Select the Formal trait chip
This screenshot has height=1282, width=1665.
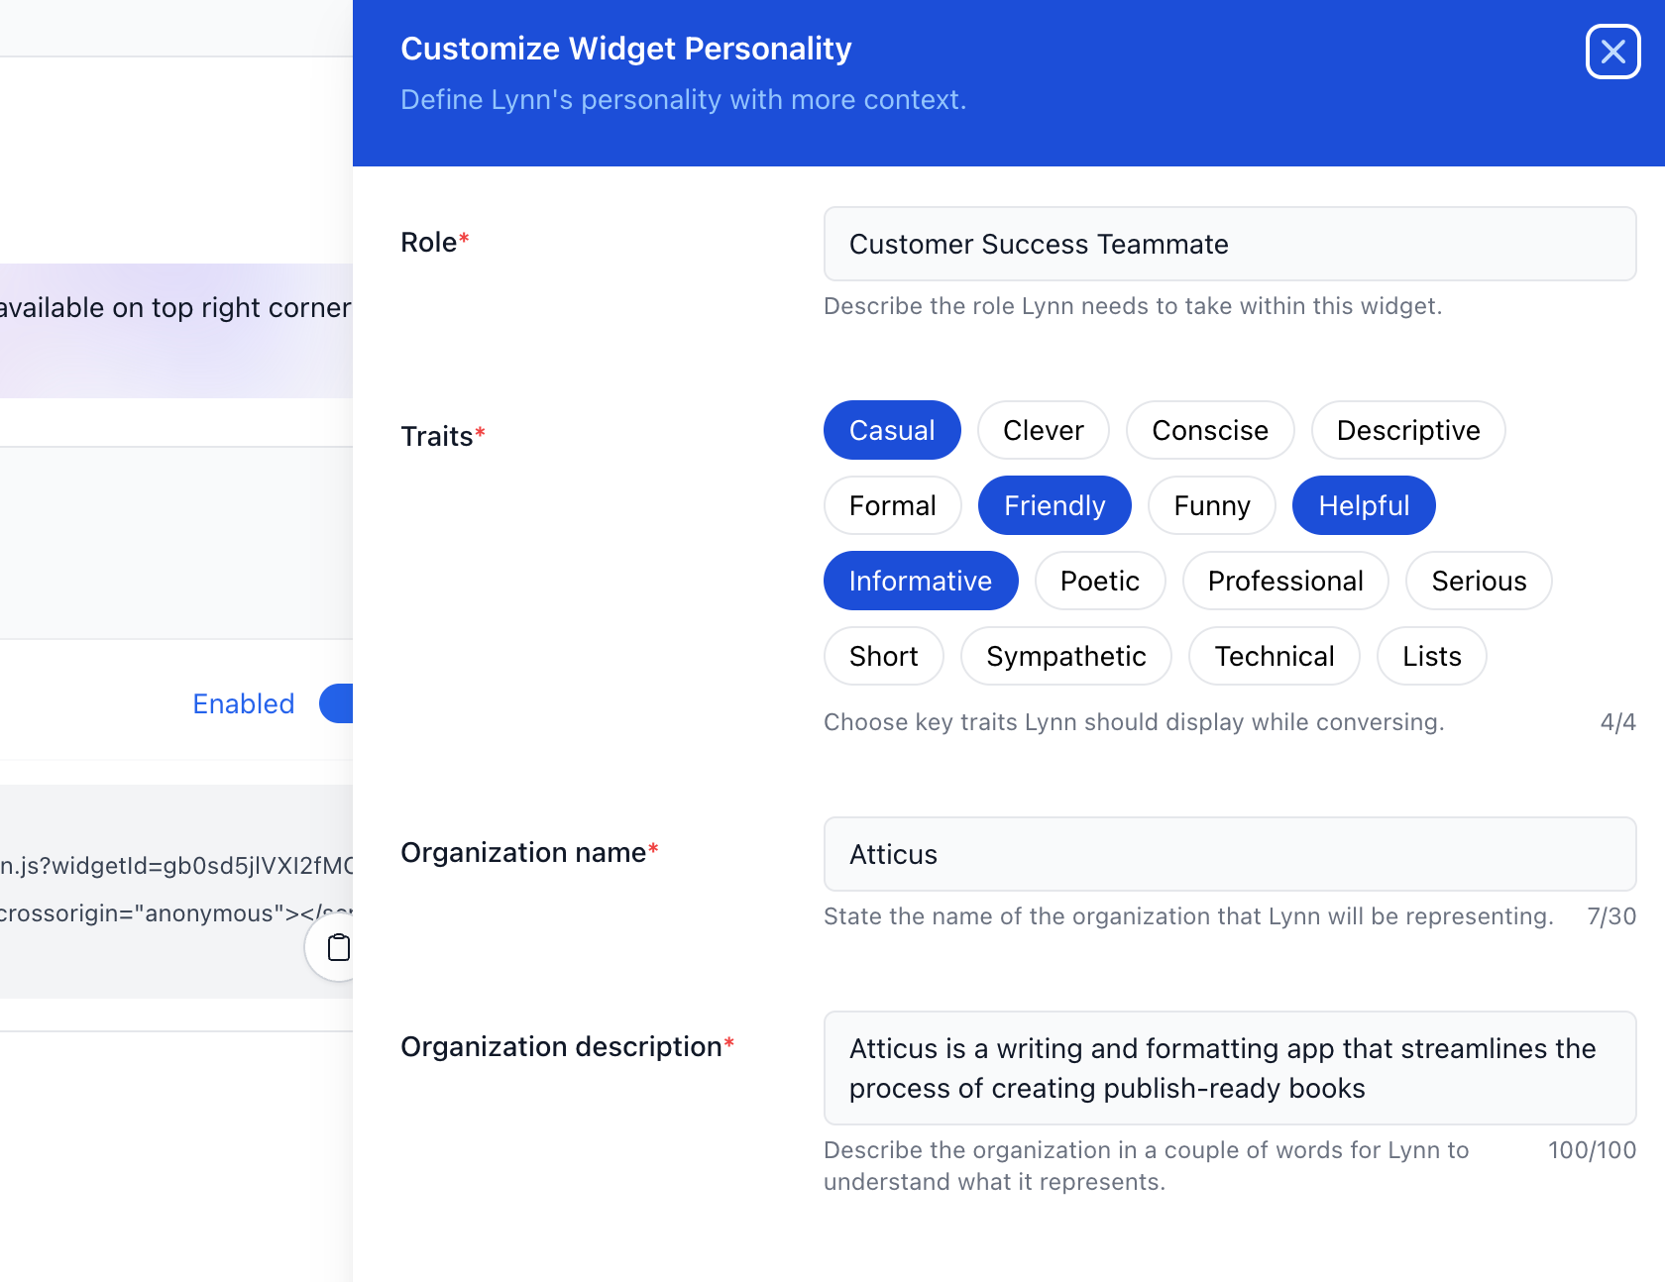coord(892,505)
